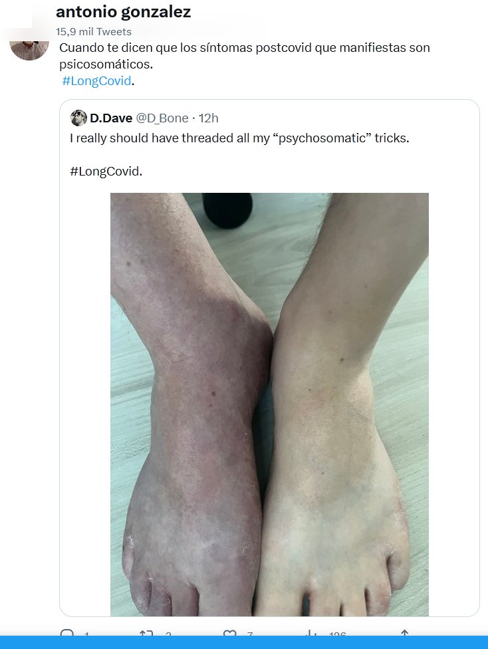Screen dimensions: 488x649
Task: Click the retweet arrows icon
Action: 146,633
